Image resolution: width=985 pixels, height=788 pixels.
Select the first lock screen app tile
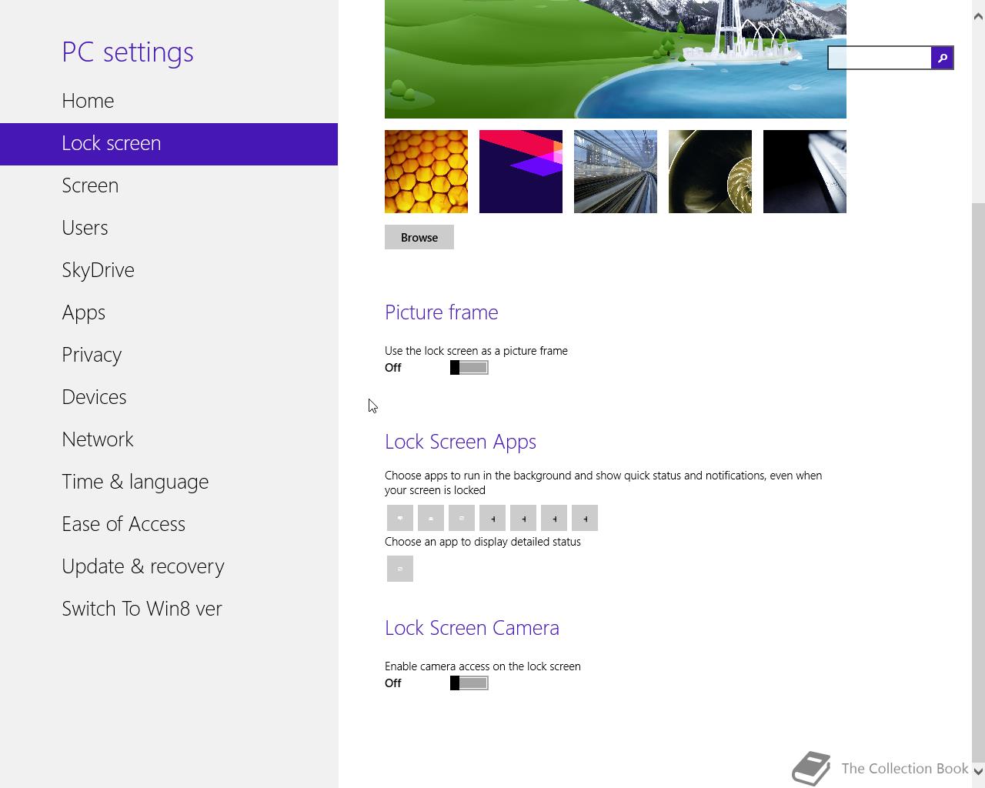(400, 518)
